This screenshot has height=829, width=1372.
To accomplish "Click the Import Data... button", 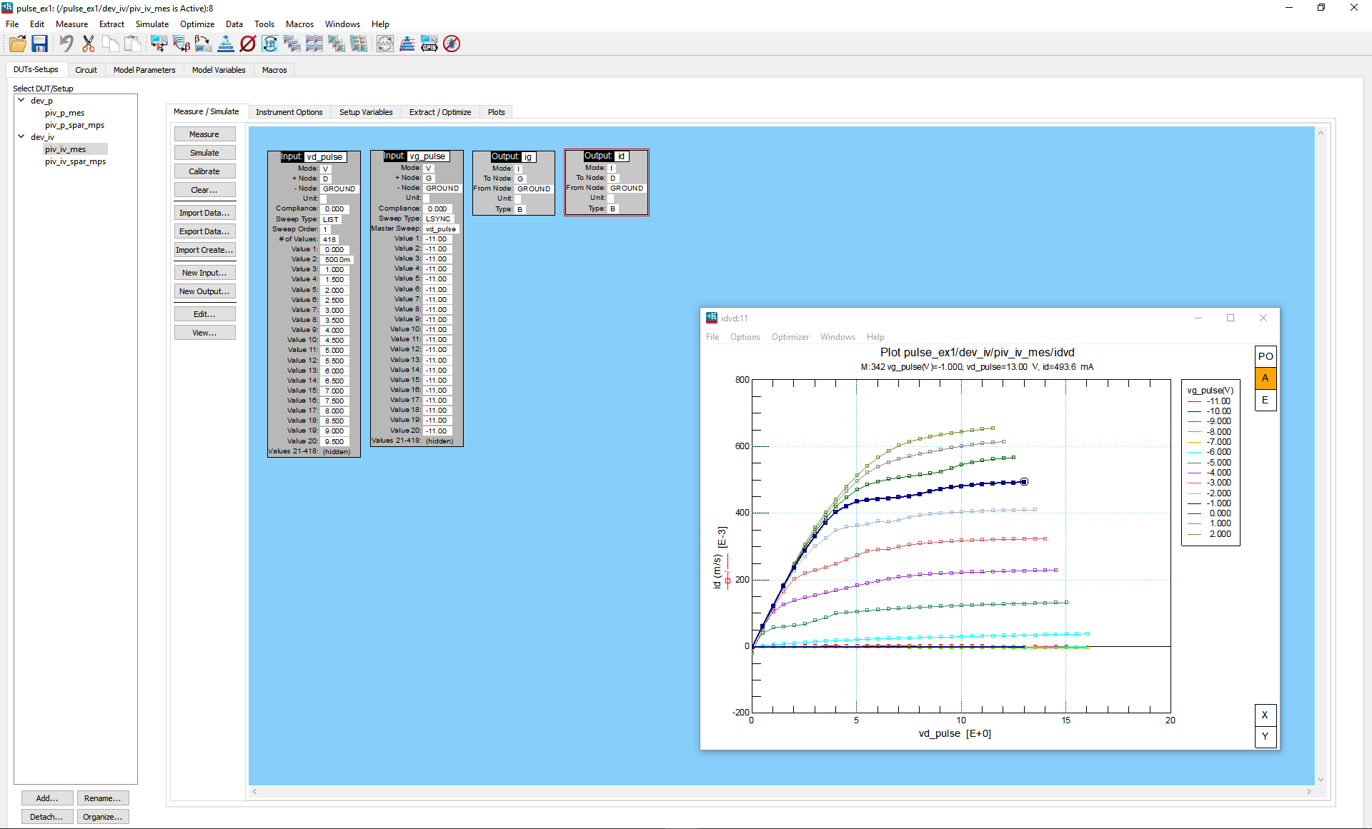I will [x=204, y=213].
